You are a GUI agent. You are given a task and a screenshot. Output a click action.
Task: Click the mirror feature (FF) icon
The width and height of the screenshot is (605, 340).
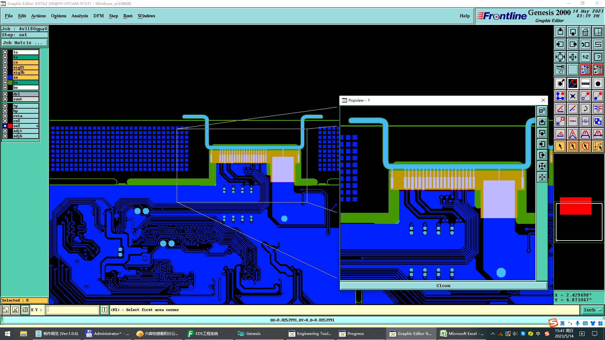(x=598, y=109)
